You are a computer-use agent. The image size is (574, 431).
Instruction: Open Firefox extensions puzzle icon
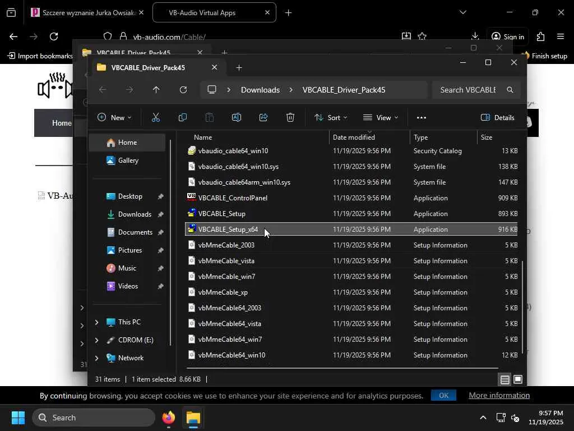[x=541, y=36]
